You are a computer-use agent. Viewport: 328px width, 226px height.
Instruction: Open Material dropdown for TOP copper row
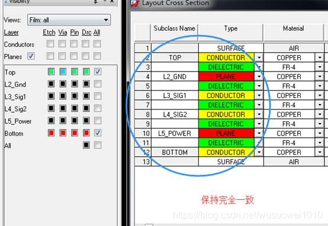(320, 58)
